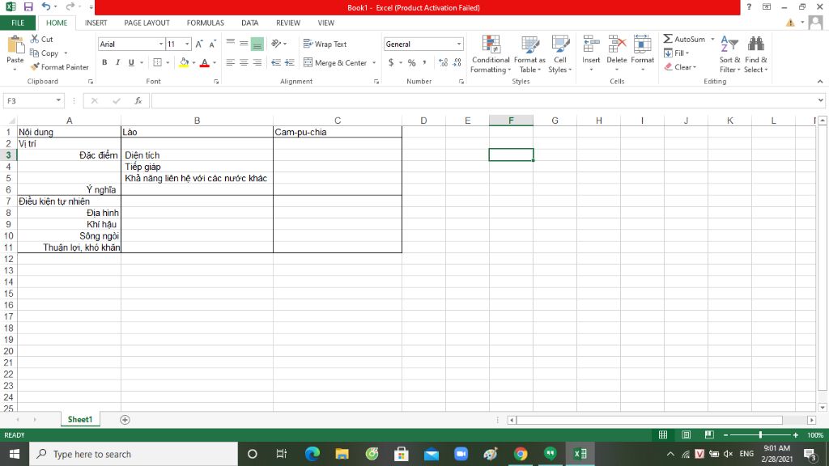Select the Sheet1 tab
Image resolution: width=829 pixels, height=466 pixels.
pos(80,420)
